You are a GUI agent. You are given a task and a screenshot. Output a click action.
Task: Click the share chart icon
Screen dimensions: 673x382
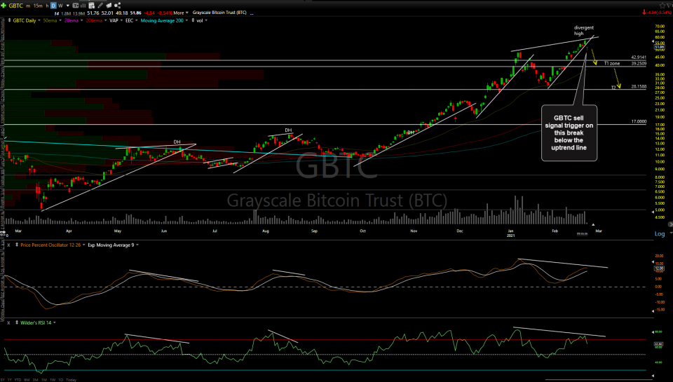(117, 6)
